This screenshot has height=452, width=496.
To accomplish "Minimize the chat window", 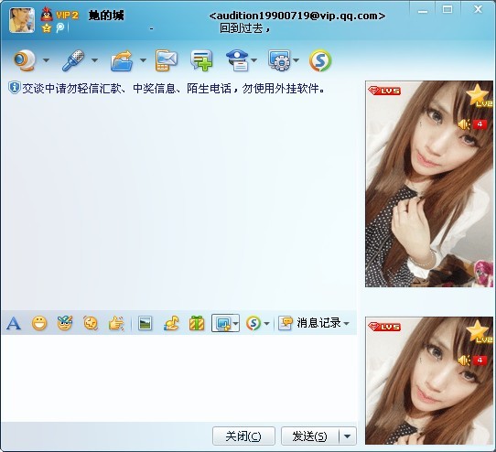I will pyautogui.click(x=423, y=10).
